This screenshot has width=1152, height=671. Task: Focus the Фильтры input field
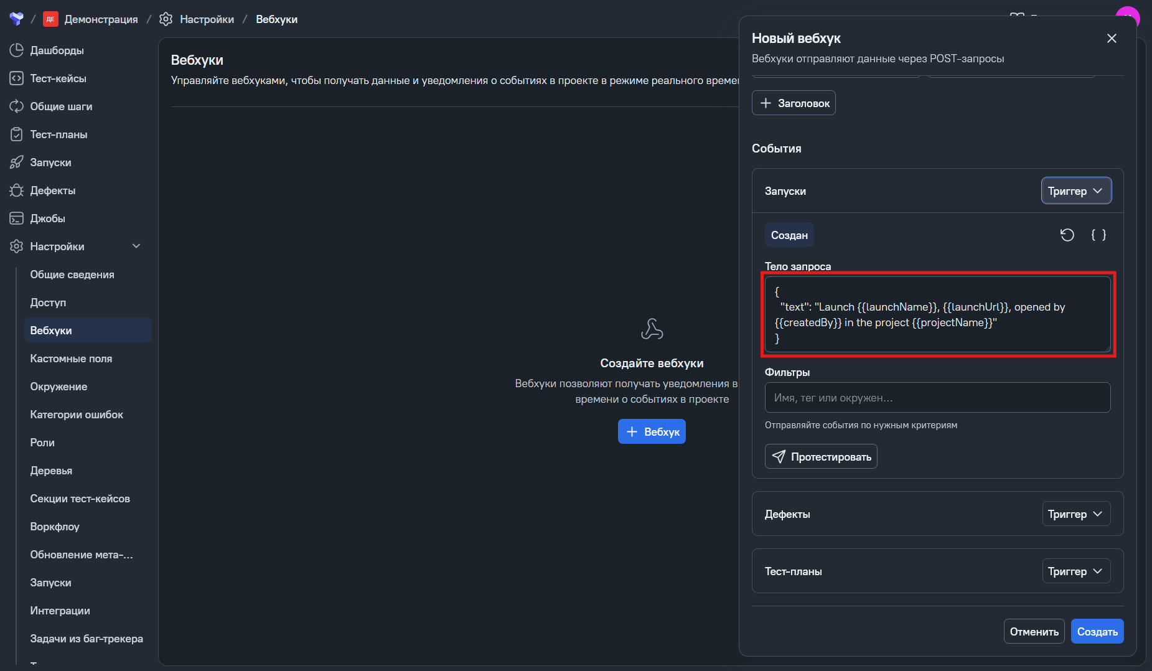pyautogui.click(x=937, y=398)
